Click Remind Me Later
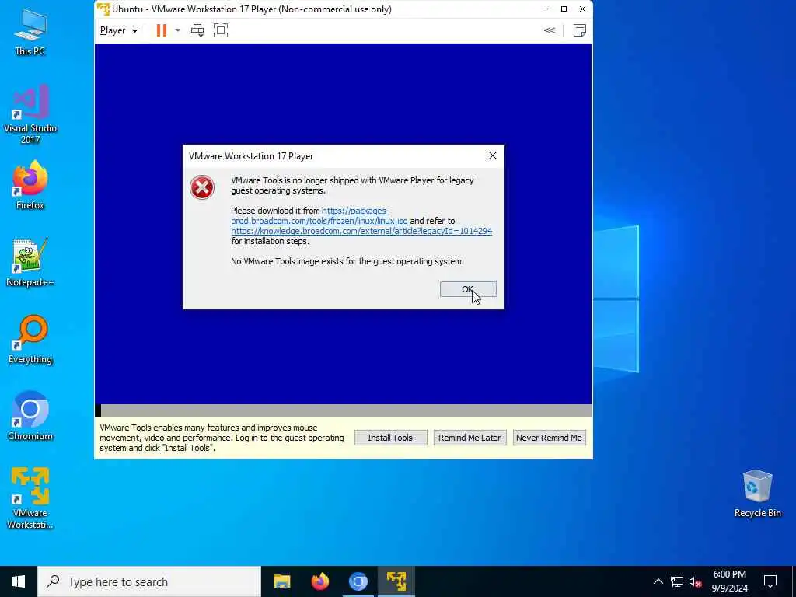This screenshot has width=796, height=597. point(470,438)
